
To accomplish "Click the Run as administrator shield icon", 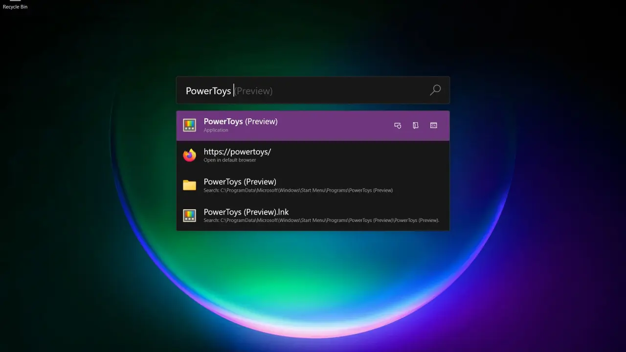I will [x=398, y=126].
